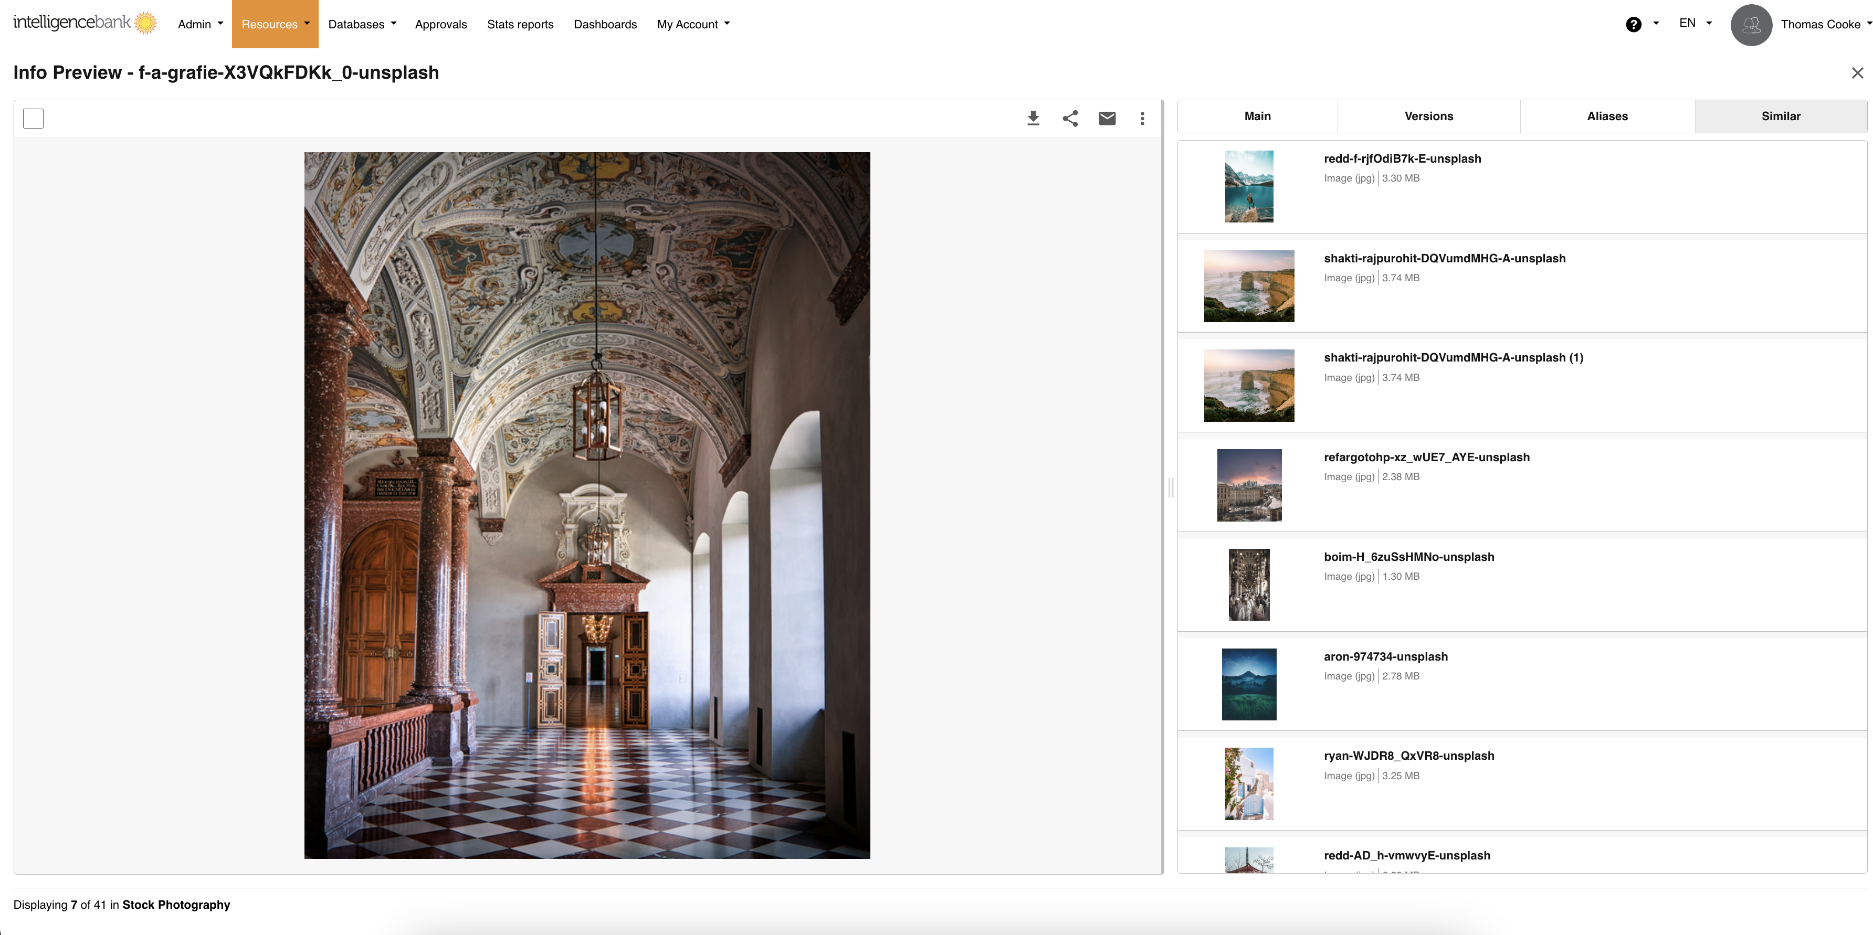Viewport: 1873px width, 935px height.
Task: Click the aron-974734-unsplash mountain thumbnail
Action: [x=1248, y=684]
